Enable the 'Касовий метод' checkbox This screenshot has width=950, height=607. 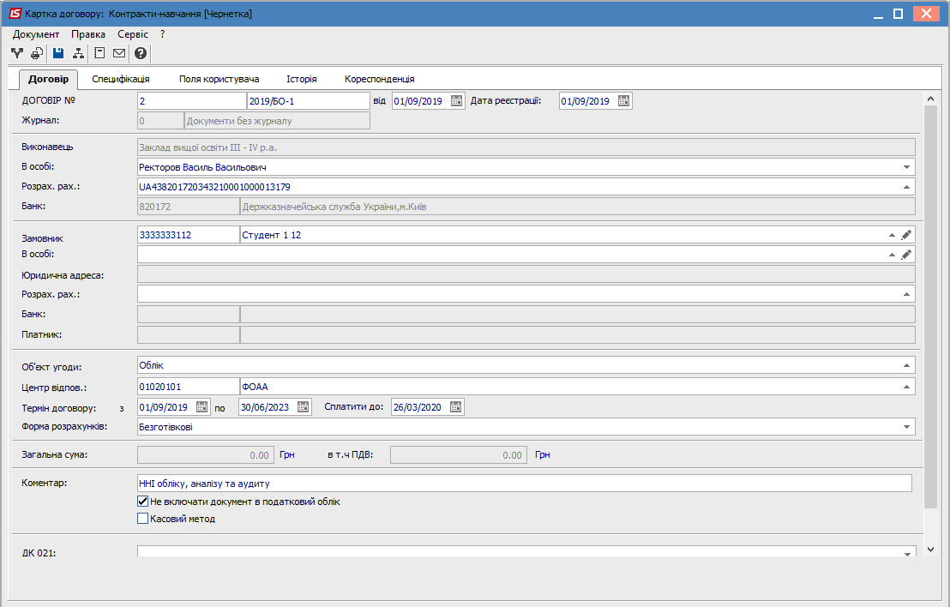pos(143,519)
